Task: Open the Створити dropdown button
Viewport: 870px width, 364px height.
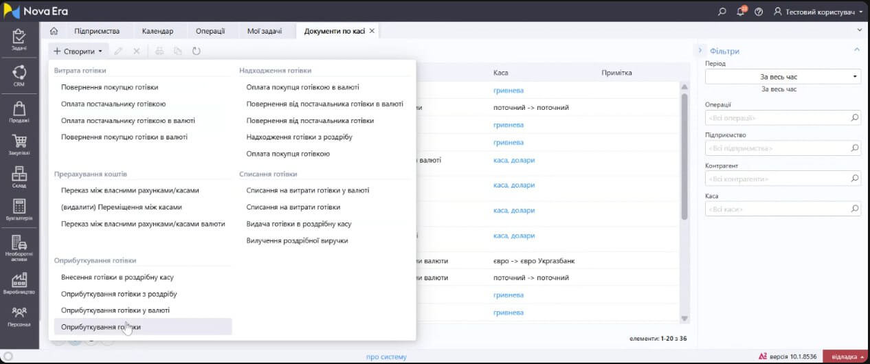Action: click(78, 51)
